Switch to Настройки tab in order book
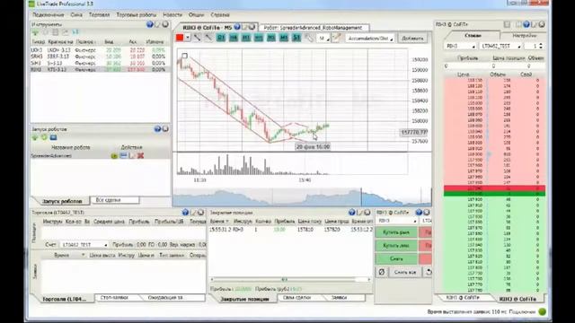 tap(524, 36)
